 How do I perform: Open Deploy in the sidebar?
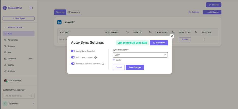pos(19,65)
